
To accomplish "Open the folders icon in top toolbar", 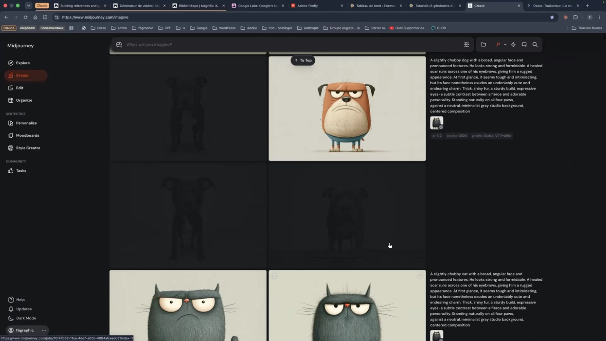I will 483,45.
